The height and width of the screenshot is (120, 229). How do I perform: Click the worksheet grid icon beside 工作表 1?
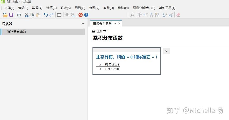click(94, 31)
